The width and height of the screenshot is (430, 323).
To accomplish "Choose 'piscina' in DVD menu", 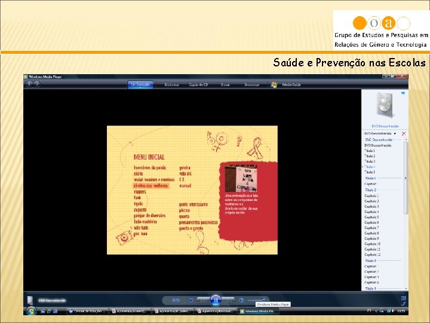I will pos(185,211).
